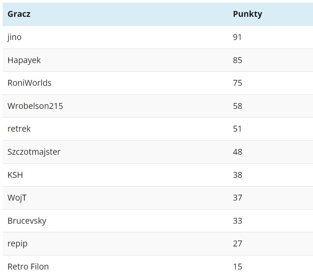This screenshot has height=275, width=313.
Task: Select Brucevsky in the player list
Action: [x=27, y=221]
